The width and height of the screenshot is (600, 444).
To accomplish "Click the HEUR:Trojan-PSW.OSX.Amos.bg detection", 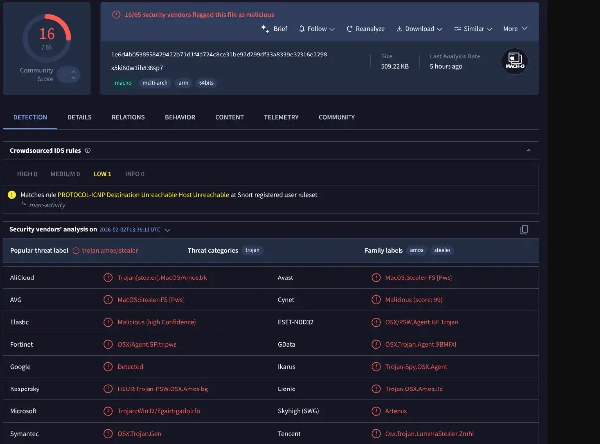I will pyautogui.click(x=163, y=389).
